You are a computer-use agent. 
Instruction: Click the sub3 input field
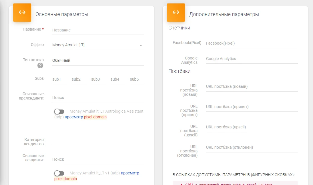98,79
